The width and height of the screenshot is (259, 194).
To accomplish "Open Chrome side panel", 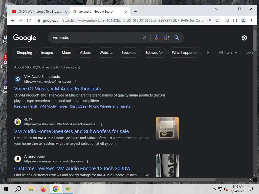I will click(235, 20).
